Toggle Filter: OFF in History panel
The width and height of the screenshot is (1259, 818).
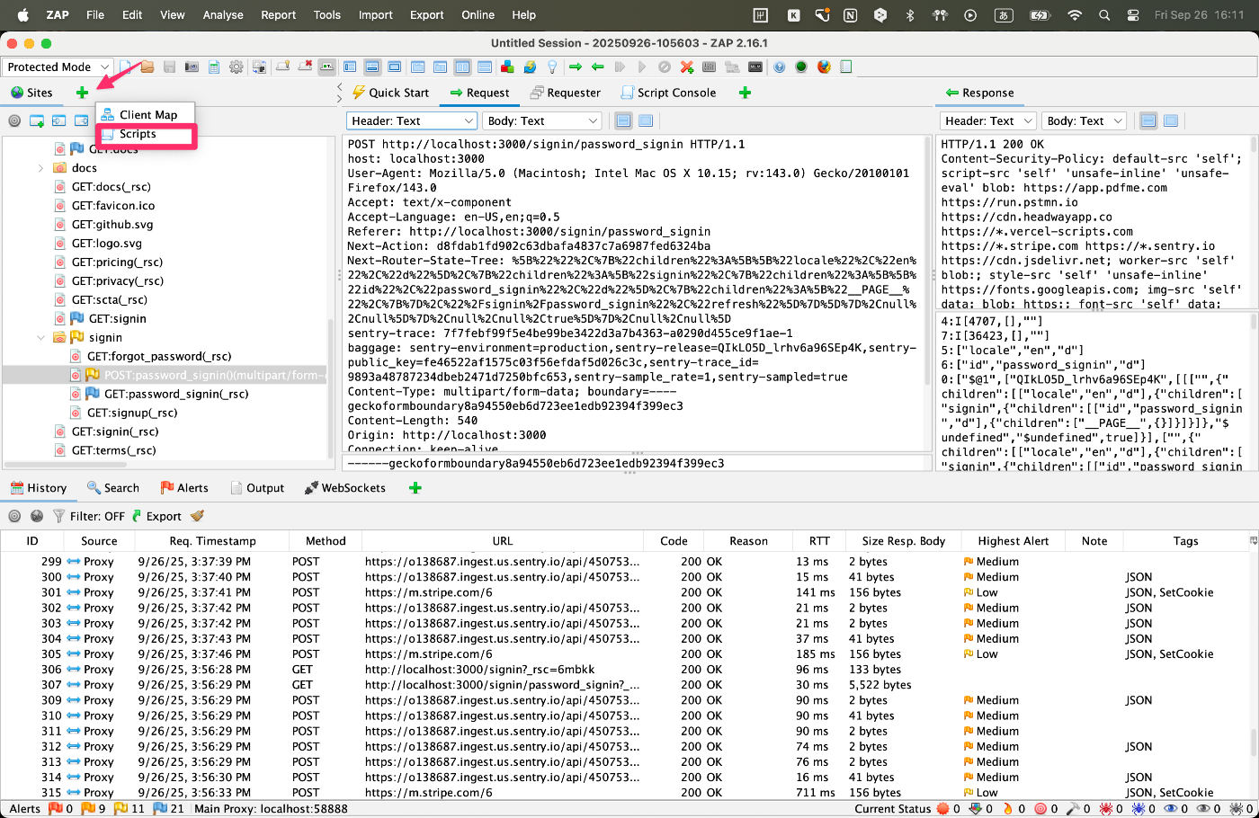(97, 516)
